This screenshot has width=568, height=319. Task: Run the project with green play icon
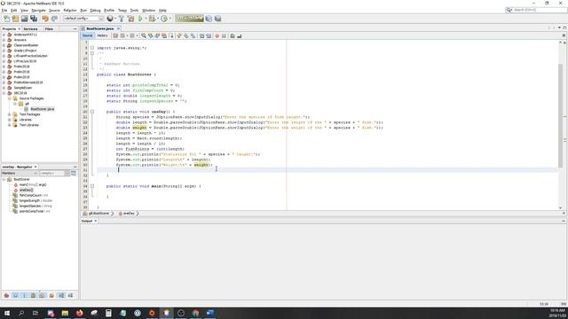140,19
